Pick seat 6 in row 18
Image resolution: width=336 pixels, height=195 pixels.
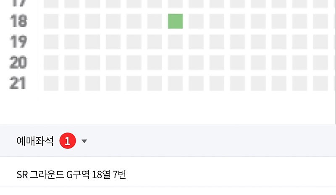(155, 21)
